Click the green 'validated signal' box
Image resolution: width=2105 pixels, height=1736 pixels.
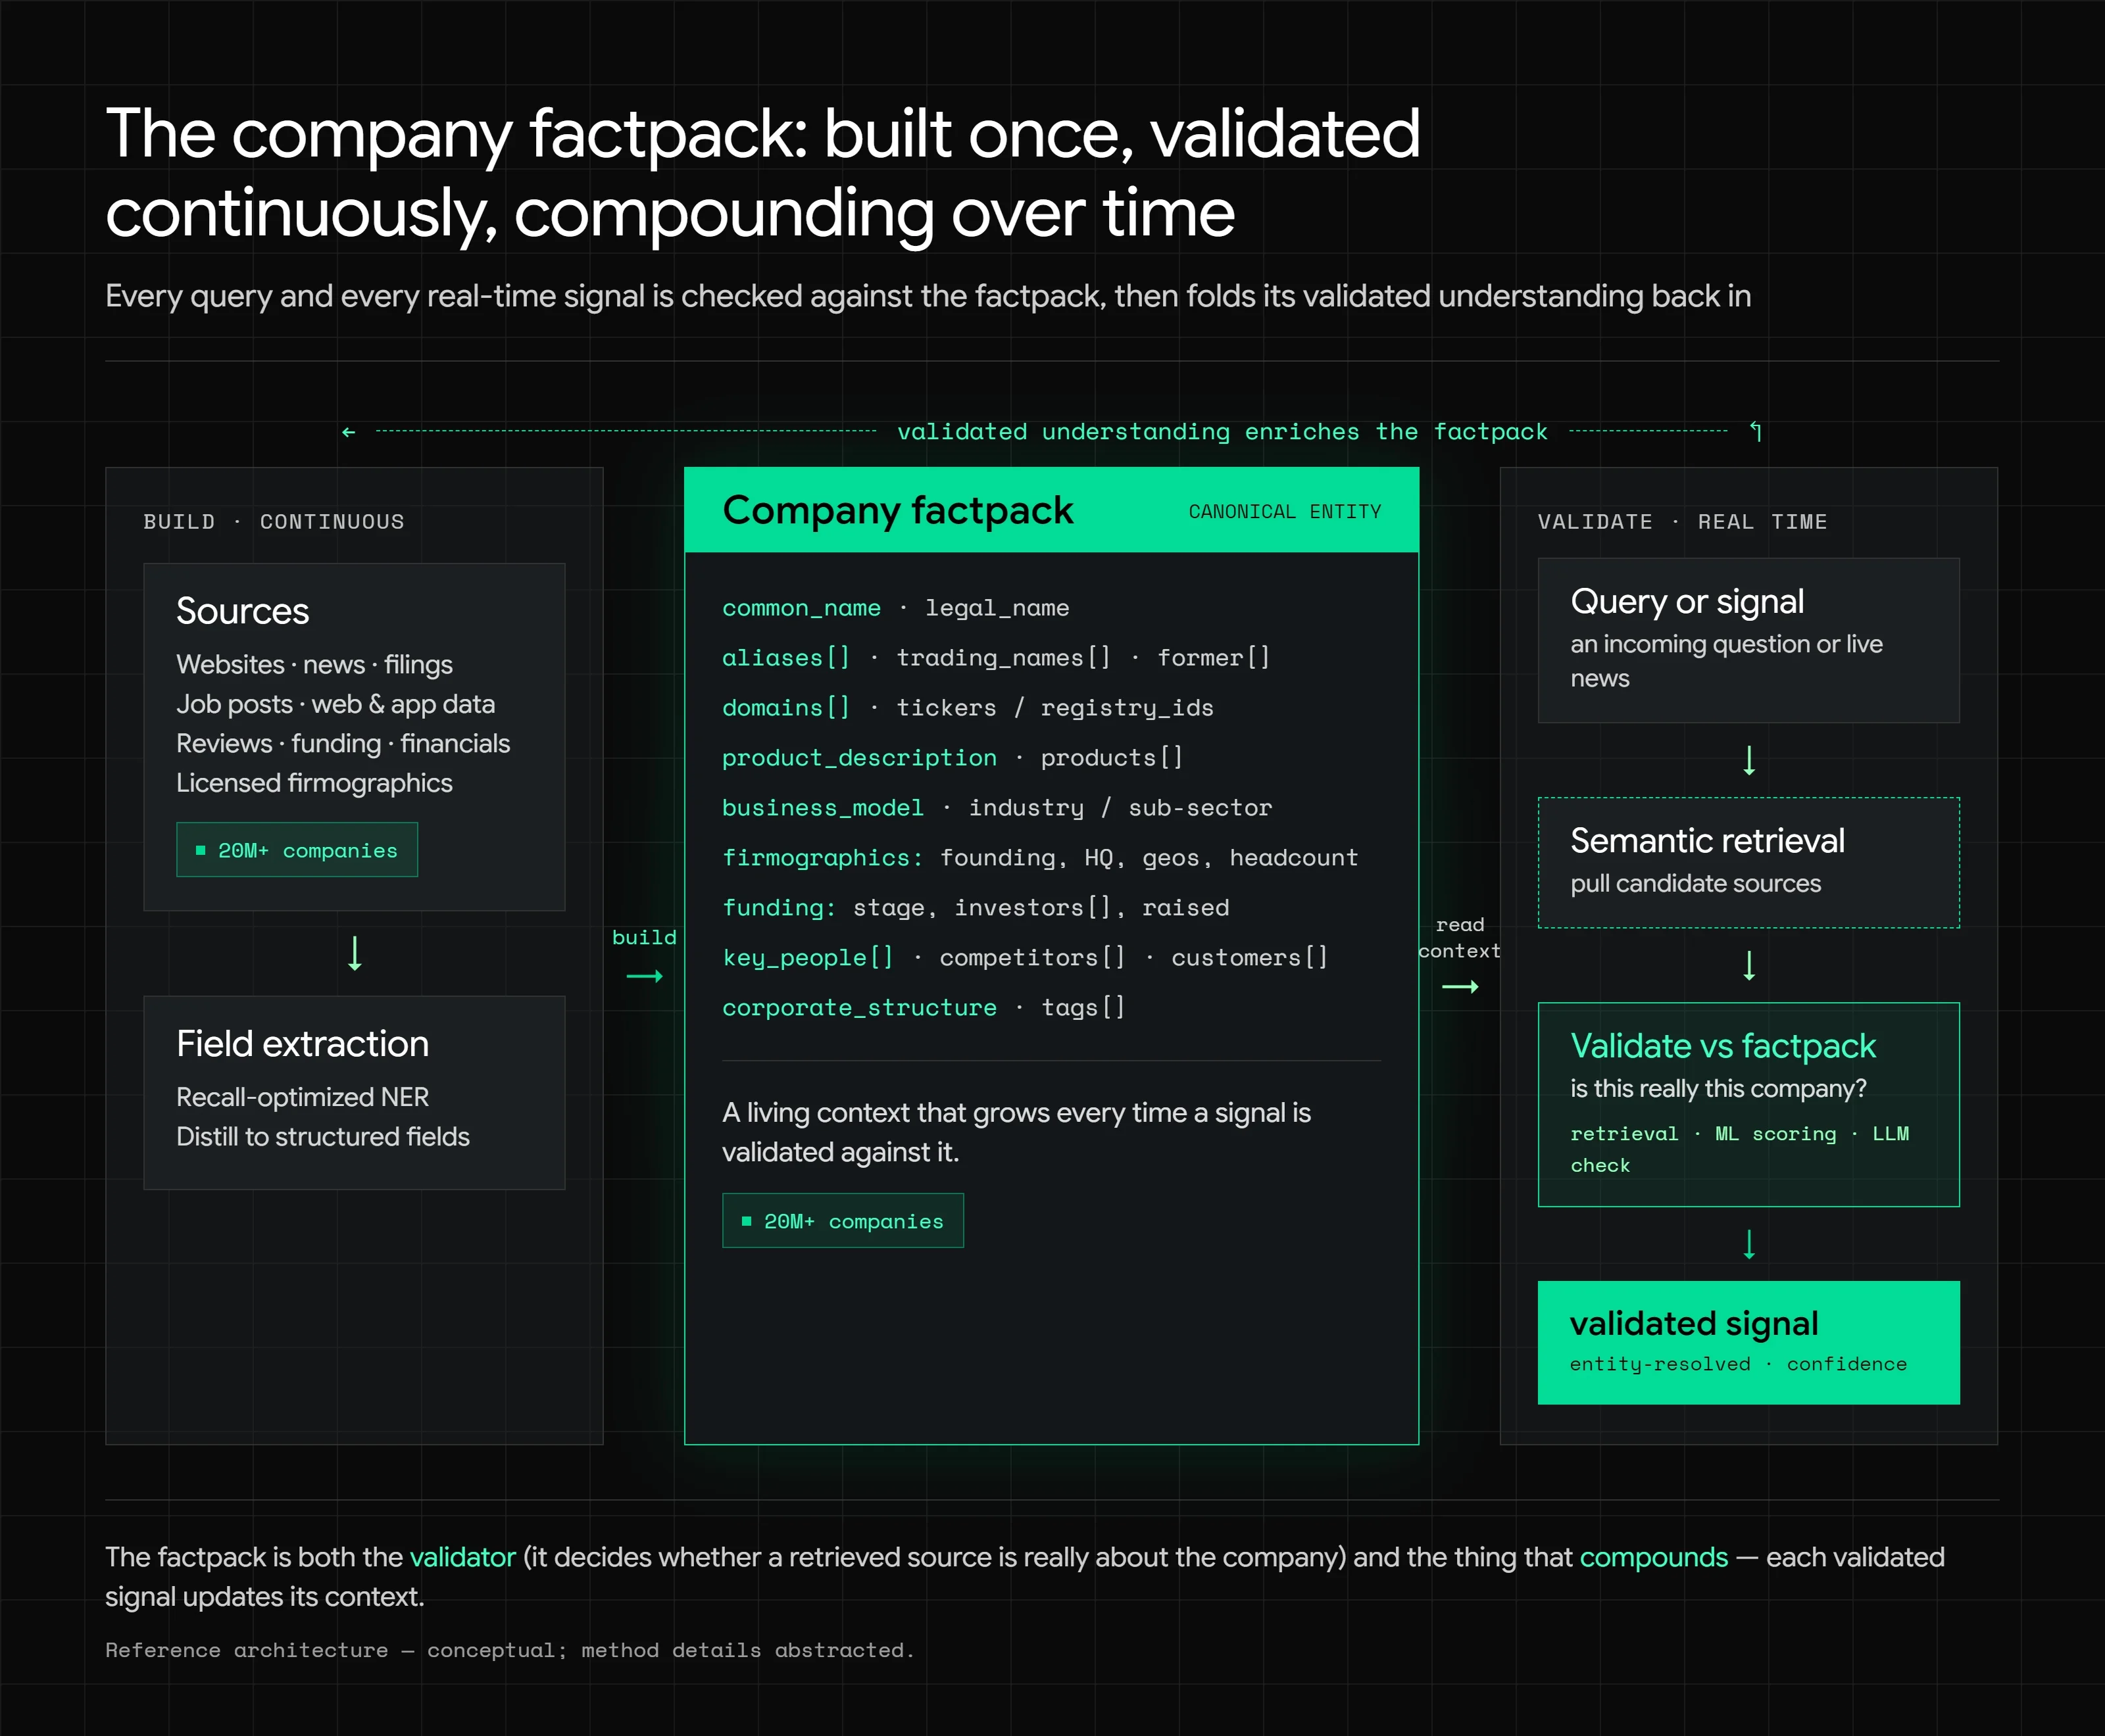click(x=1748, y=1343)
